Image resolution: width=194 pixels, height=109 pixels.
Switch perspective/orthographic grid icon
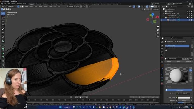158,37
